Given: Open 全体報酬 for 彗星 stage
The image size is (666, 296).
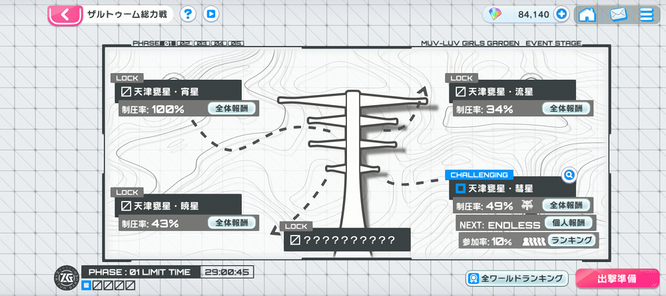Looking at the screenshot, I should point(567,206).
